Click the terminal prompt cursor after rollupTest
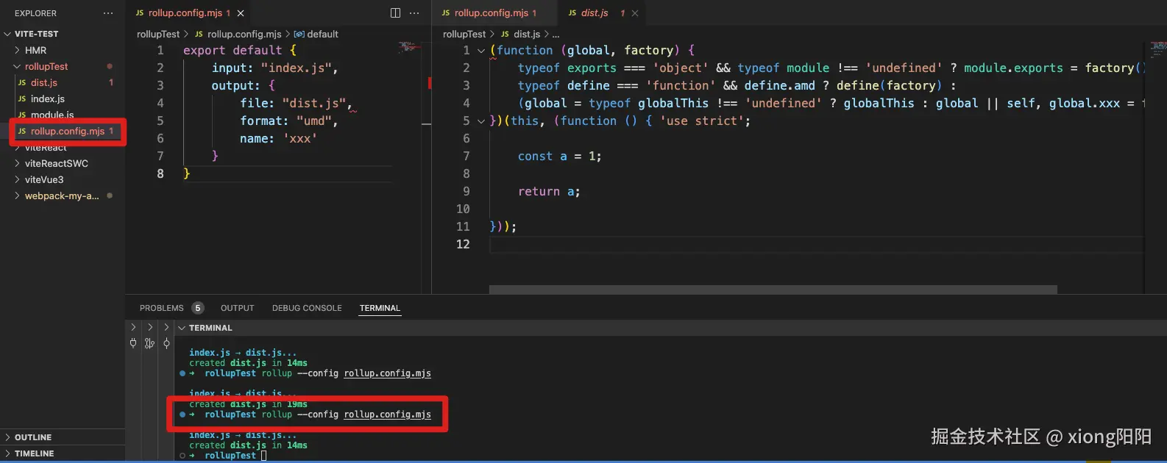 pos(264,456)
